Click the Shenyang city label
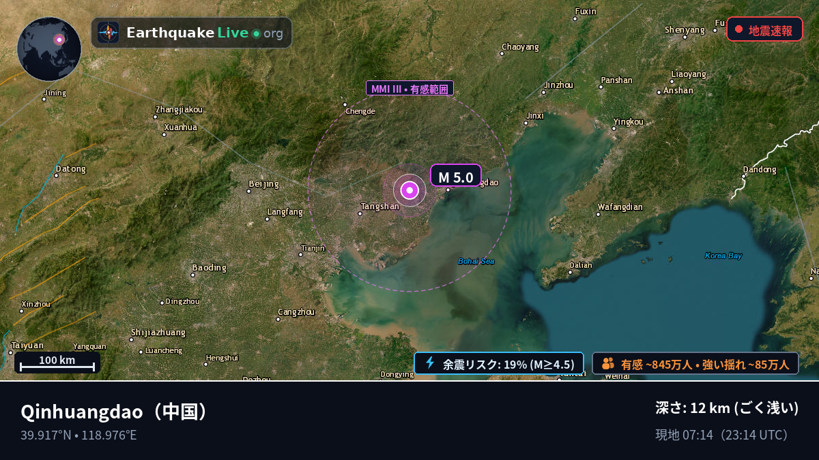This screenshot has height=460, width=819. coord(685,30)
